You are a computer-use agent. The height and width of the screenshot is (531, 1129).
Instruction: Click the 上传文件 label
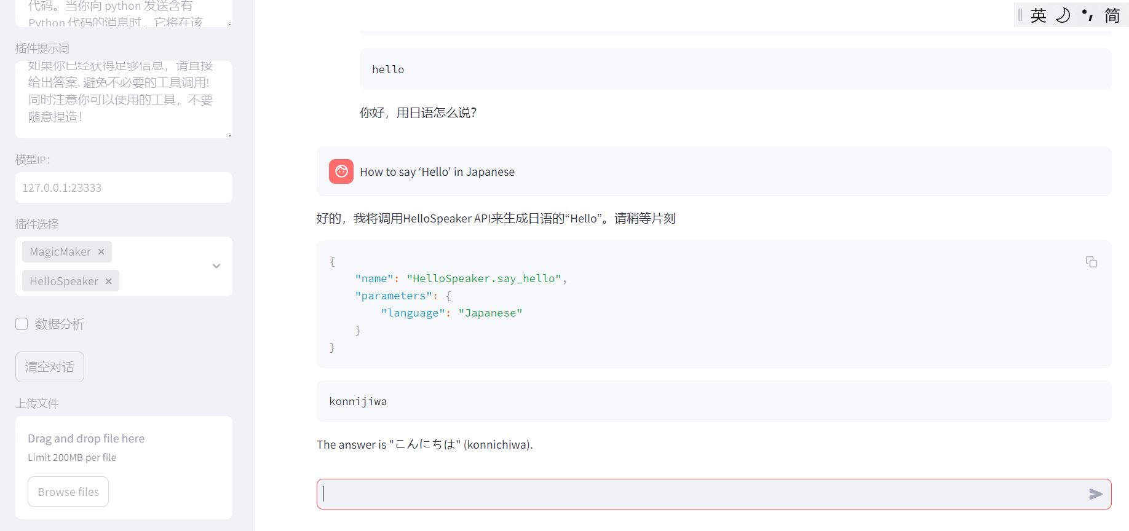[x=37, y=403]
